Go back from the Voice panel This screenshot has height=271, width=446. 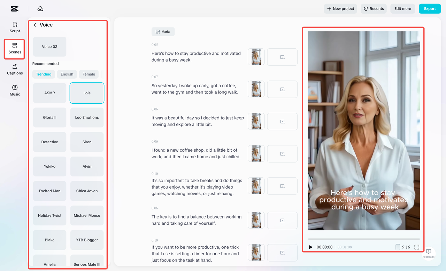35,25
